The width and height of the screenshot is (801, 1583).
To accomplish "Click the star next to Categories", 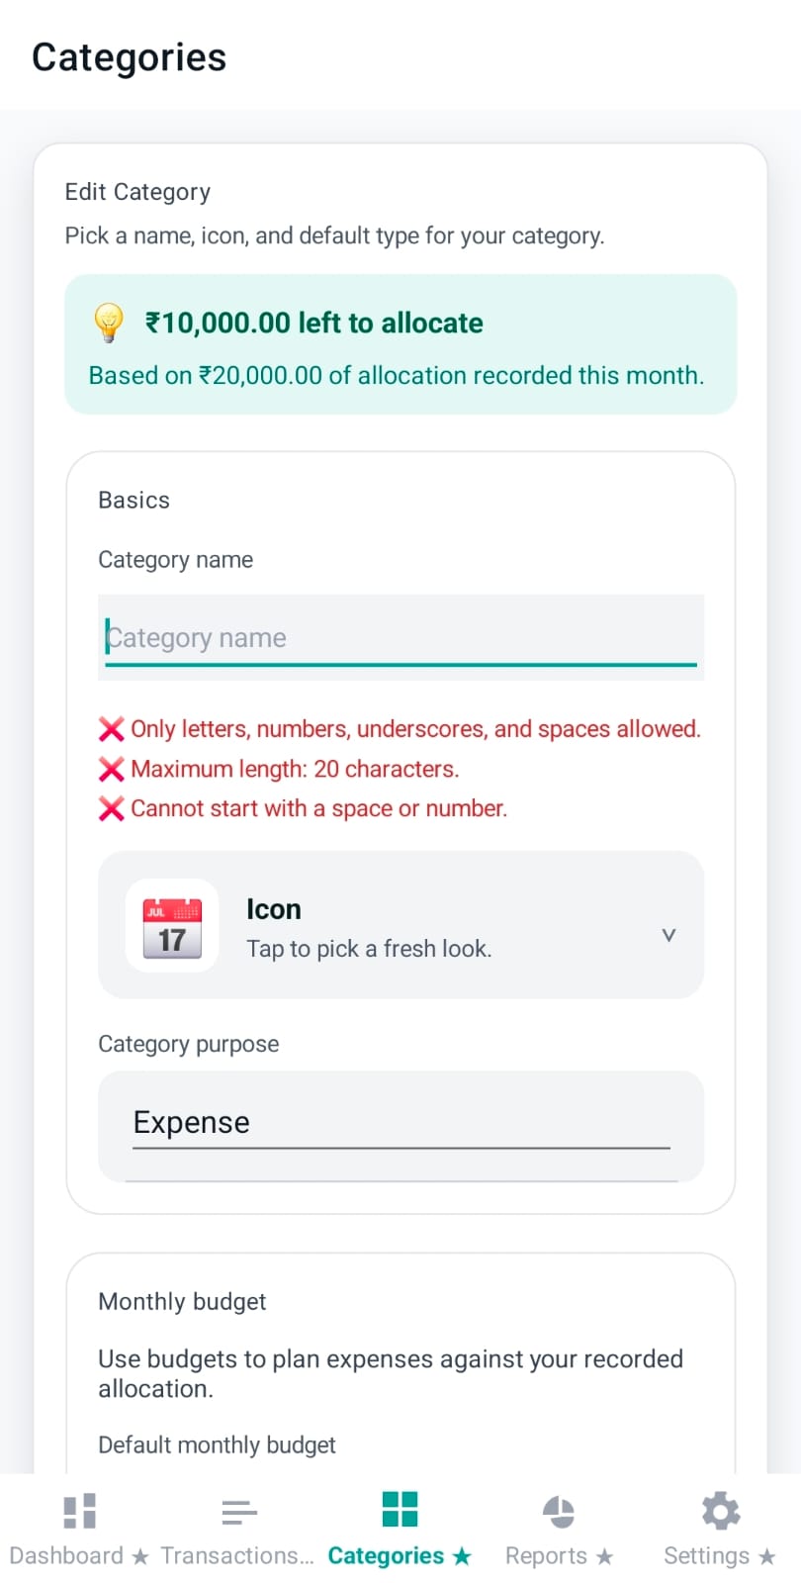I will click(461, 1555).
